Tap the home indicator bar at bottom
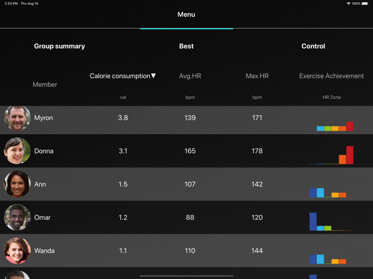The image size is (373, 279). (186, 276)
